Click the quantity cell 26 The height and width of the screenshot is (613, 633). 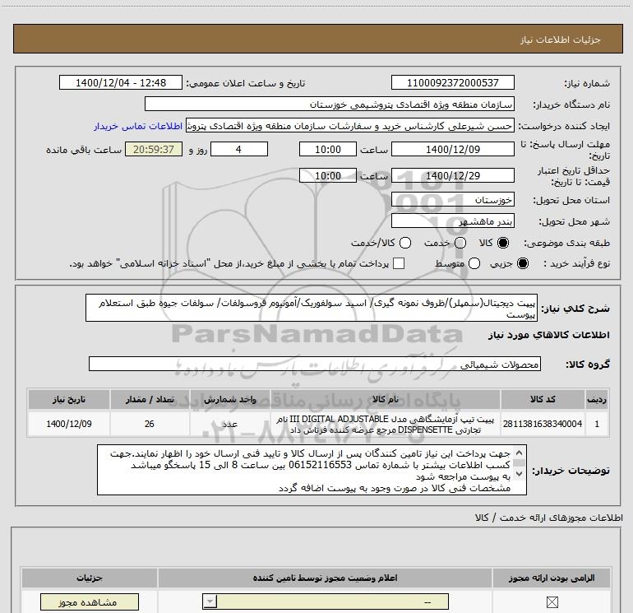150,424
